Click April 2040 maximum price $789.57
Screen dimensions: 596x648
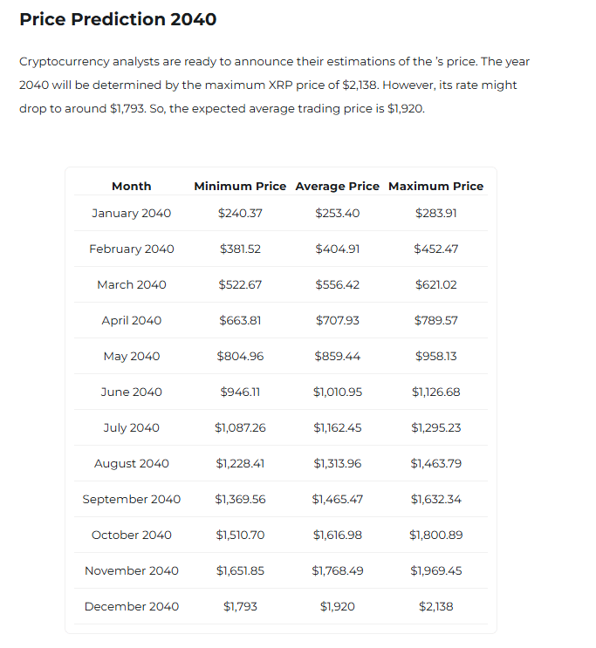click(x=435, y=320)
